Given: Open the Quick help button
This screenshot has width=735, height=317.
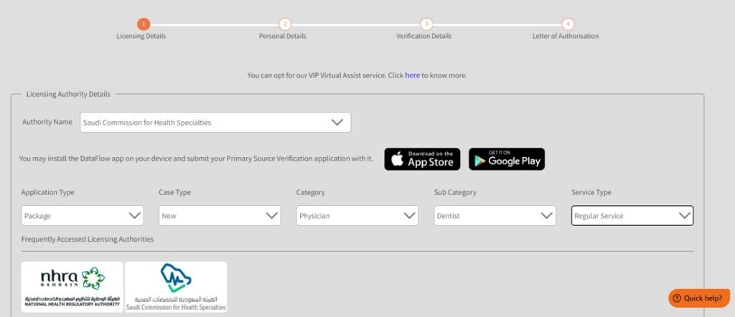Looking at the screenshot, I should [699, 298].
